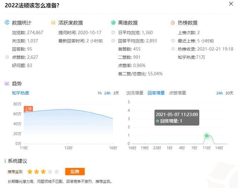Click the 点赞率: 0.96% value
This screenshot has height=188, width=238.
(132, 65)
